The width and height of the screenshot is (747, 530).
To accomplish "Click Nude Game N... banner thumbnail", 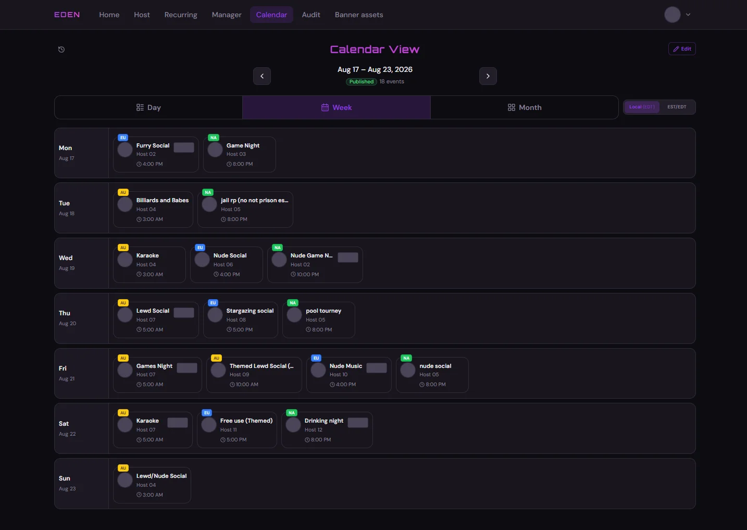I will [x=348, y=257].
